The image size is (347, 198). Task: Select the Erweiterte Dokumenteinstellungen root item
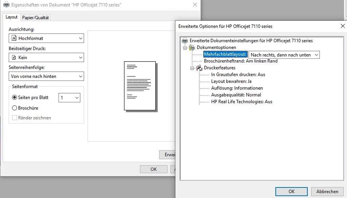[x=251, y=41]
